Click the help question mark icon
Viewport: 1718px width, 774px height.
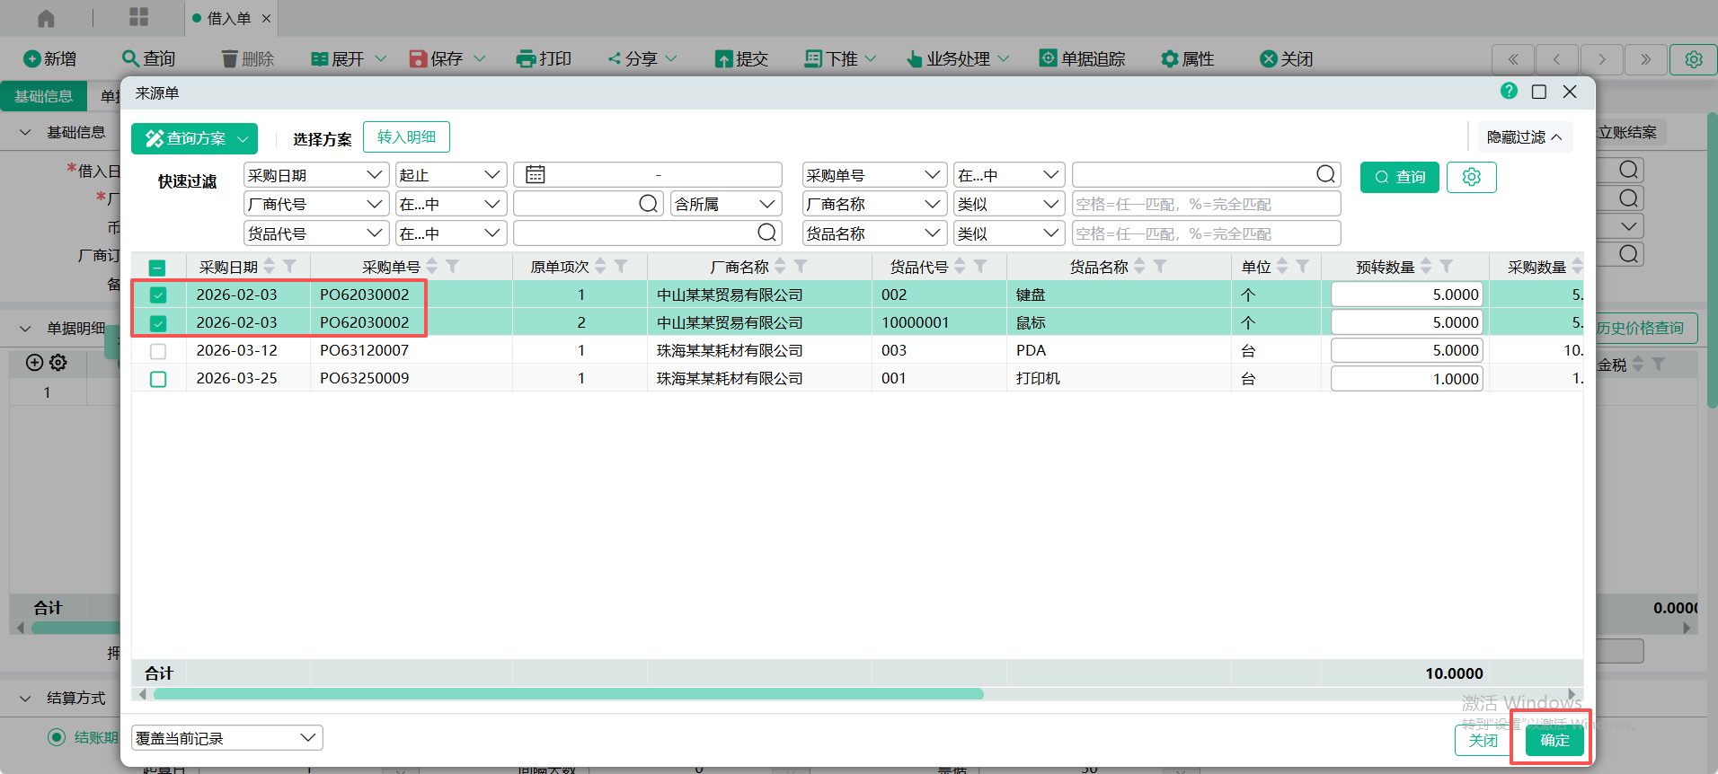pos(1509,92)
